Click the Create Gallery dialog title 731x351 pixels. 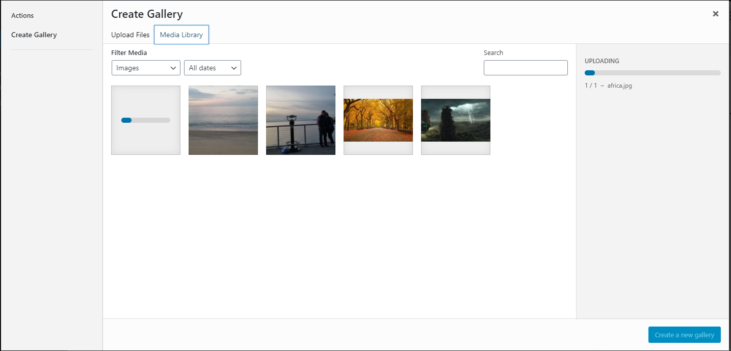click(x=147, y=14)
